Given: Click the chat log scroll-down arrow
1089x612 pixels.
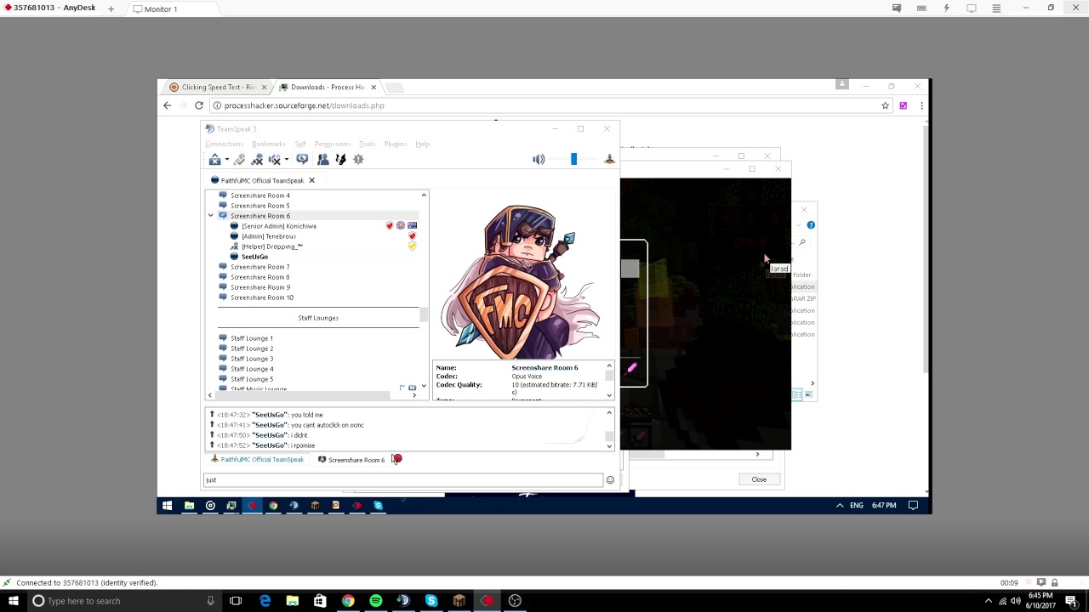Looking at the screenshot, I should click(609, 445).
